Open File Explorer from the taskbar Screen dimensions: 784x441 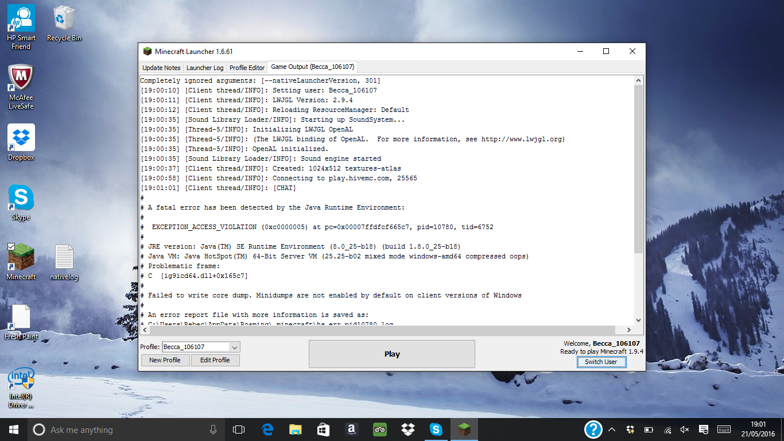[295, 430]
